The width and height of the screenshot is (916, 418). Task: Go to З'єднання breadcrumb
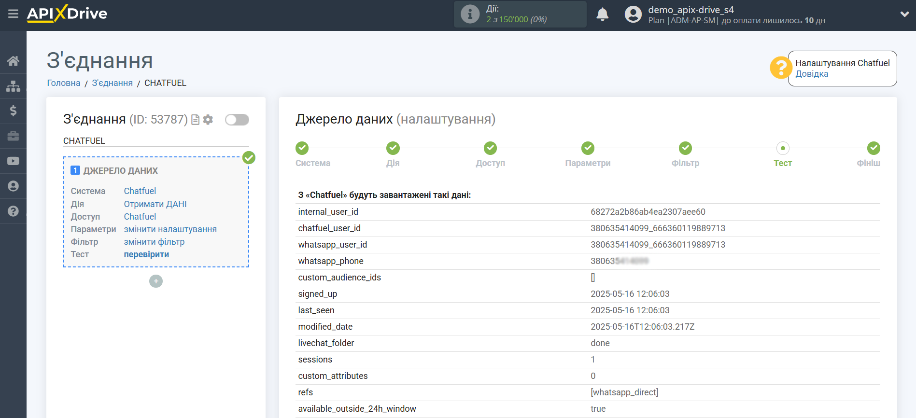[x=113, y=83]
